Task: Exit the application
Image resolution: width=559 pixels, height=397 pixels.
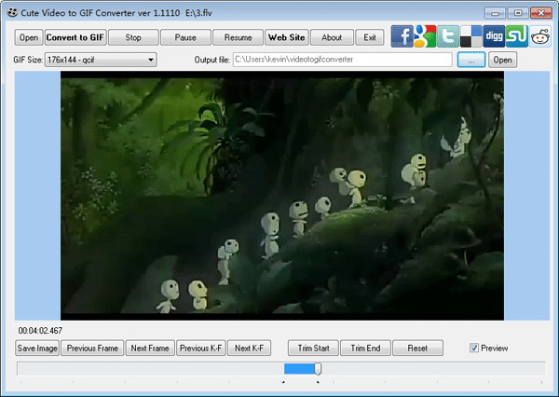Action: [370, 37]
